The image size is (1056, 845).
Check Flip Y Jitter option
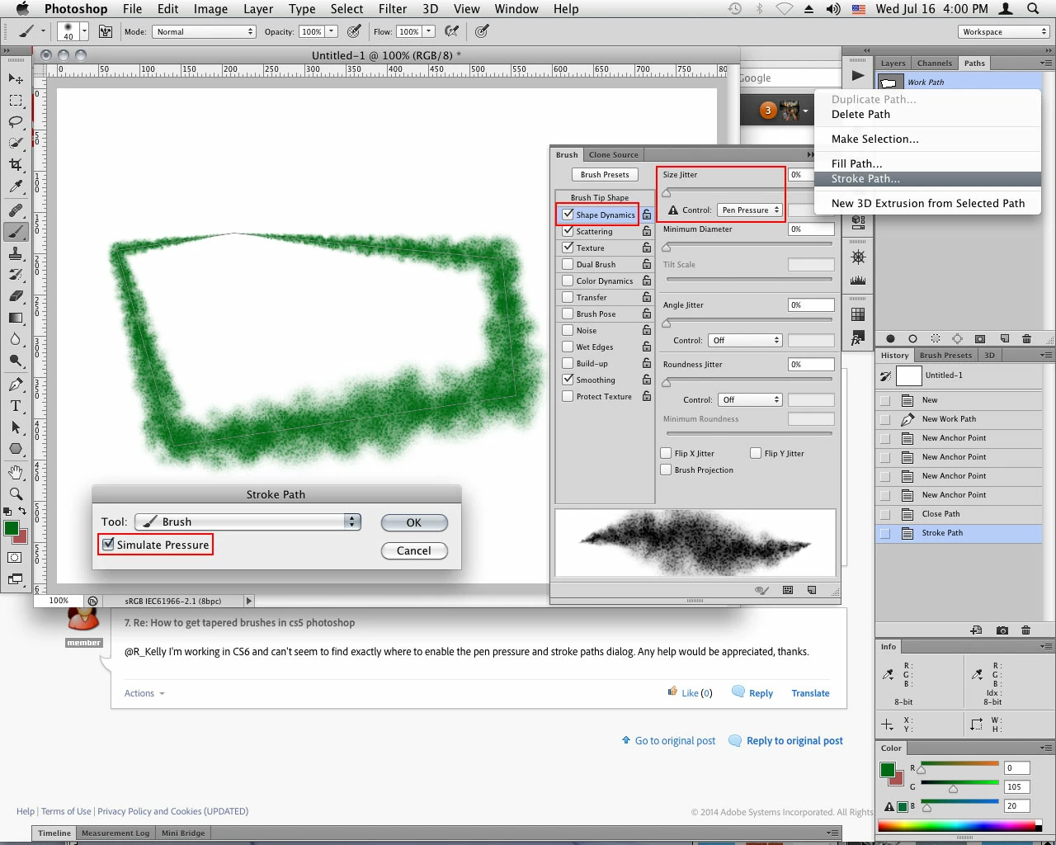click(x=756, y=453)
